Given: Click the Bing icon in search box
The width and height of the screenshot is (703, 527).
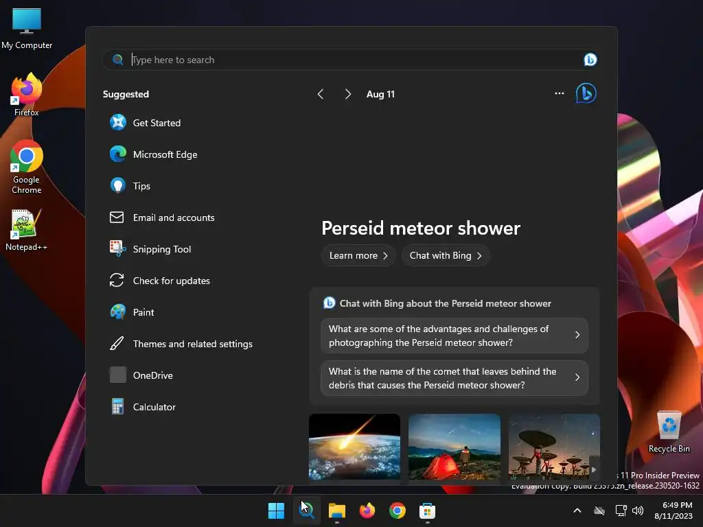Looking at the screenshot, I should click(590, 60).
